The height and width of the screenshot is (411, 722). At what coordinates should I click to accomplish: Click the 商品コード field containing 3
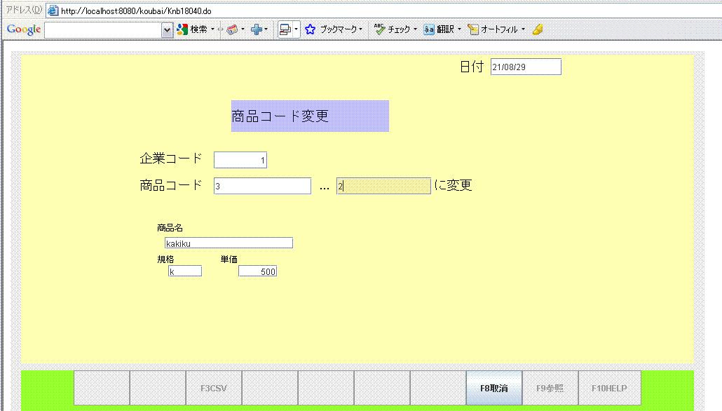[262, 186]
